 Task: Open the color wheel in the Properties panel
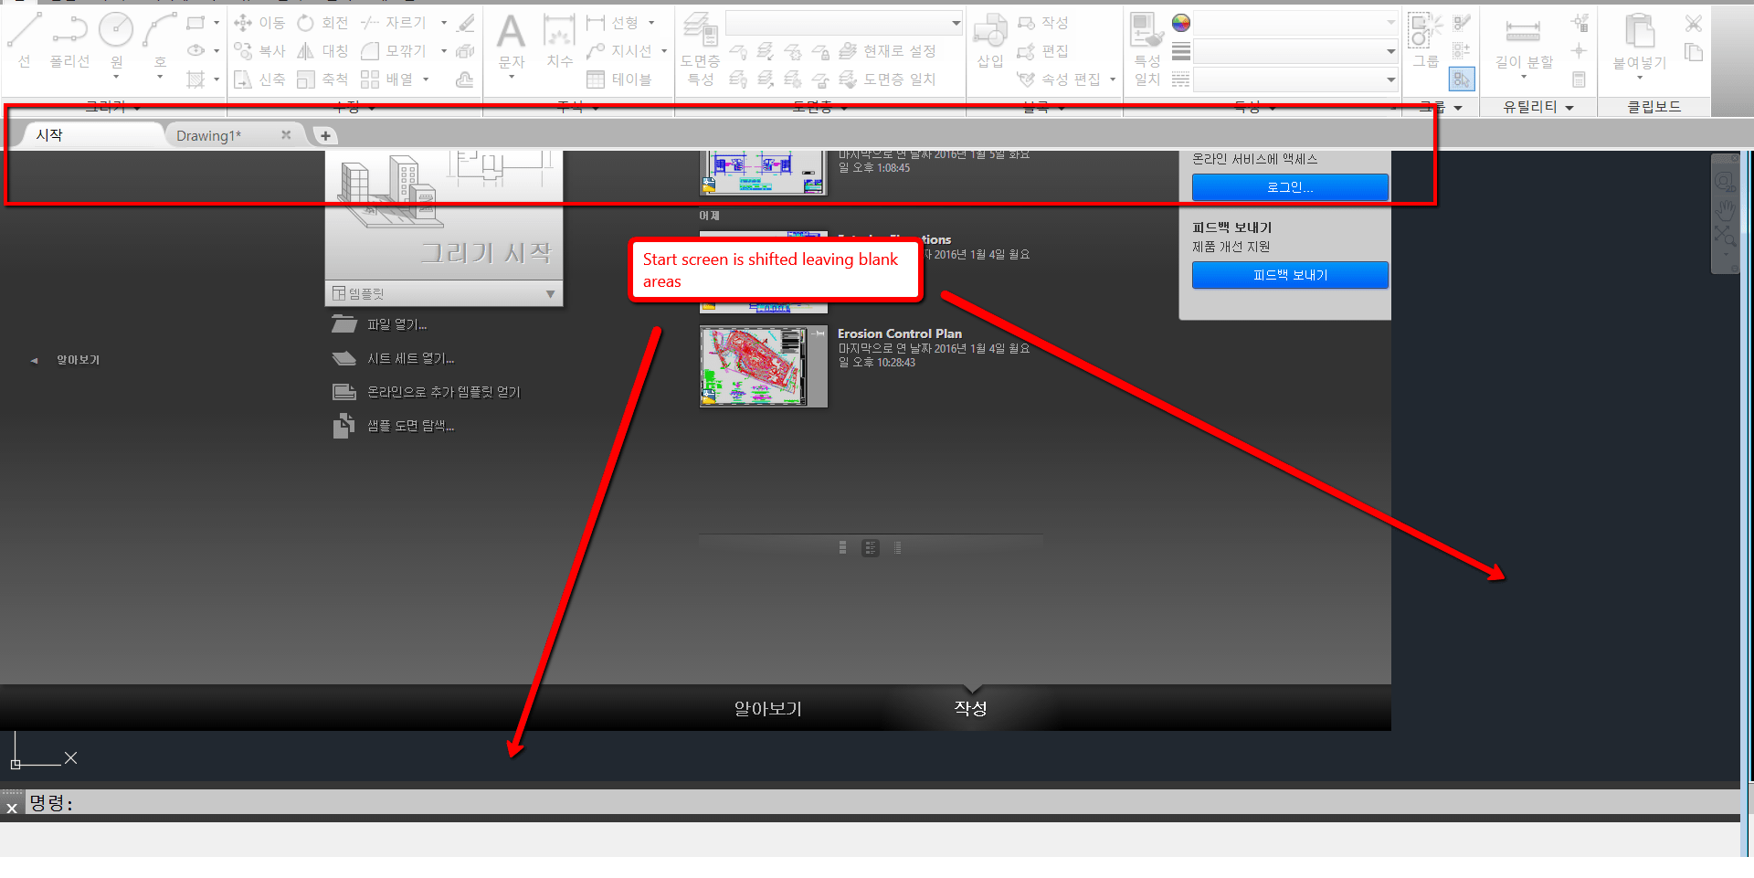point(1180,23)
